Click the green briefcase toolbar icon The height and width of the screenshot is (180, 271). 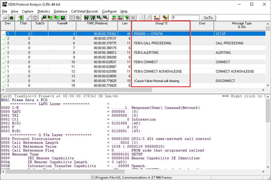(x=12, y=18)
